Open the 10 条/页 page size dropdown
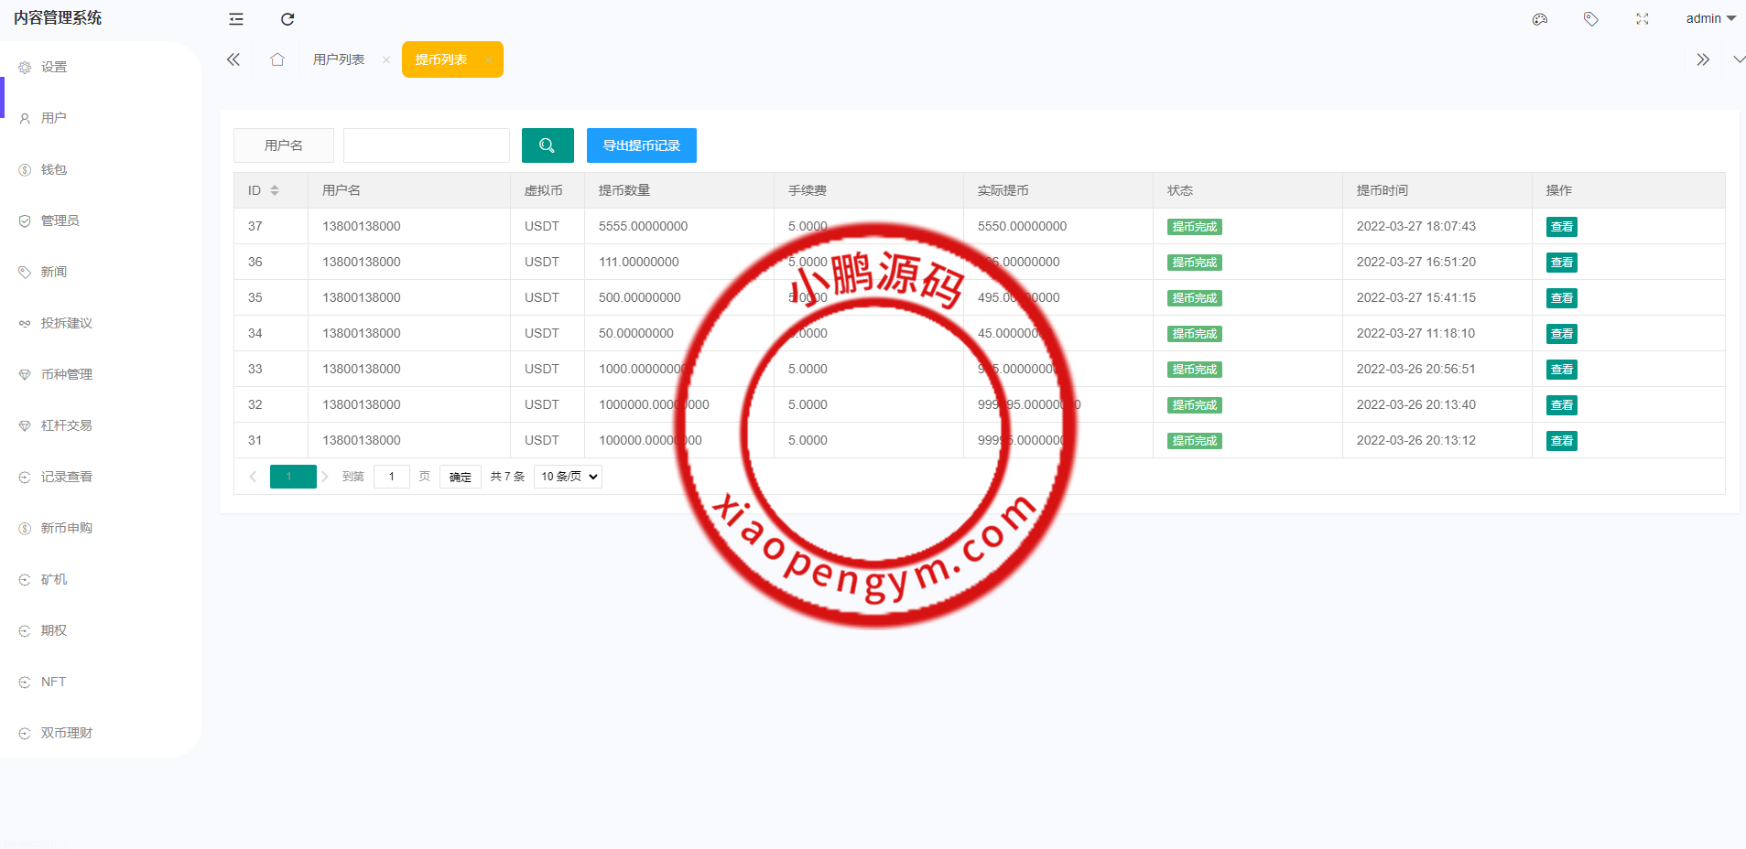 [568, 477]
